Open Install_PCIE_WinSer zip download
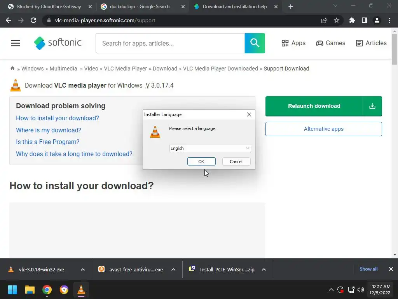Viewport: 398px width, 299px height. point(222,269)
